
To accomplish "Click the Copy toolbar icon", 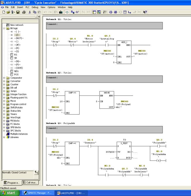I will [x=35, y=12].
